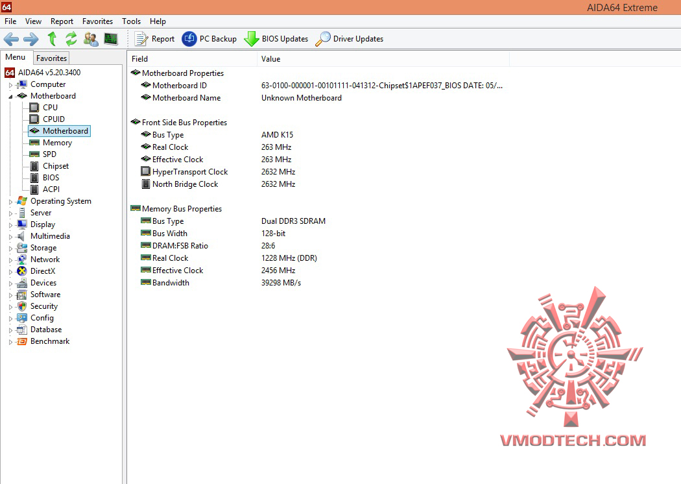
Task: Click the Database icon in tree
Action: (x=22, y=330)
